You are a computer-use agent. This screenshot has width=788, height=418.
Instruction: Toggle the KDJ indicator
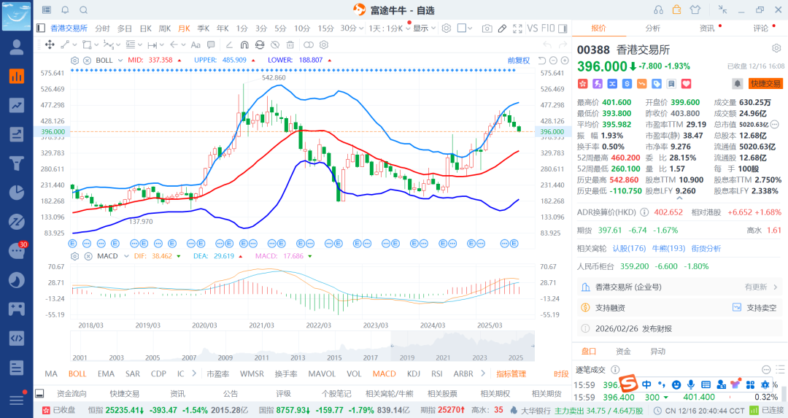click(414, 374)
